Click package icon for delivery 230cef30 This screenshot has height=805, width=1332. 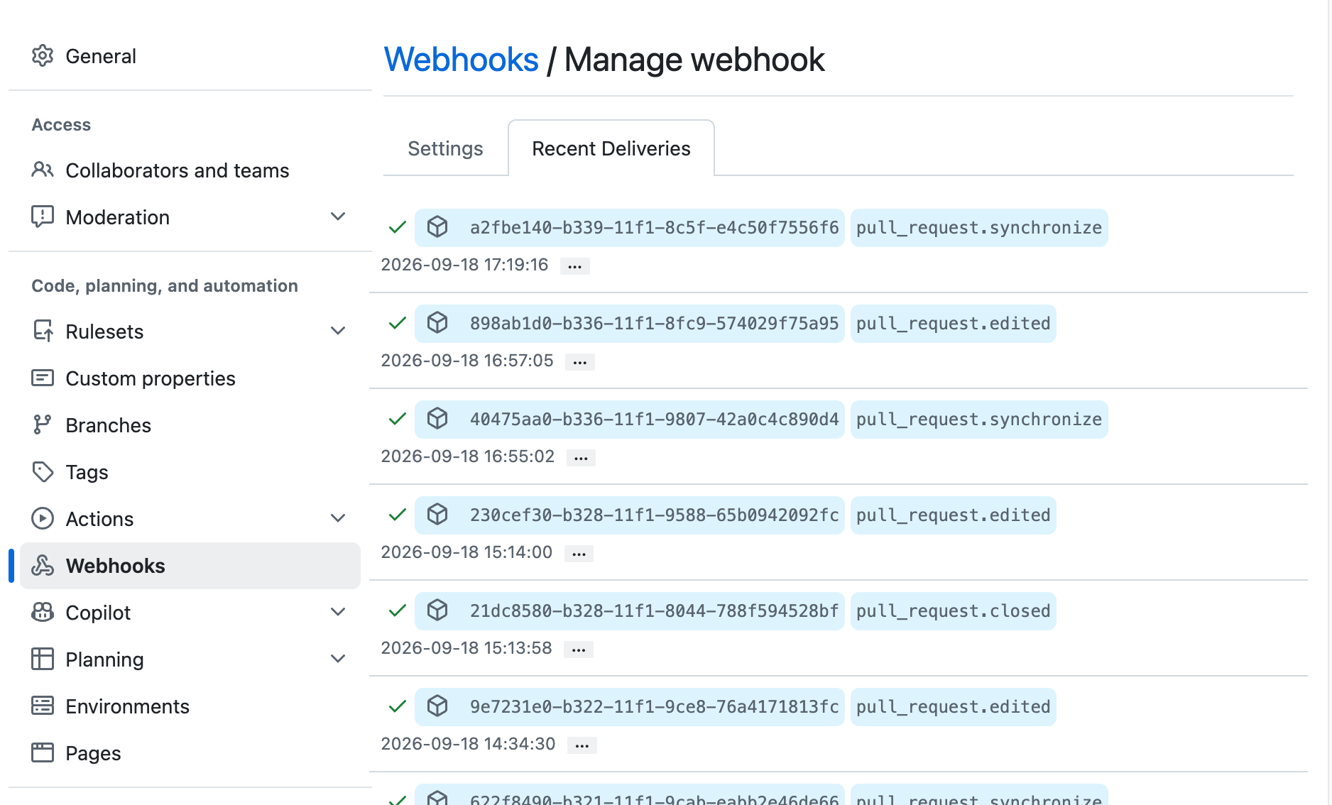coord(437,515)
